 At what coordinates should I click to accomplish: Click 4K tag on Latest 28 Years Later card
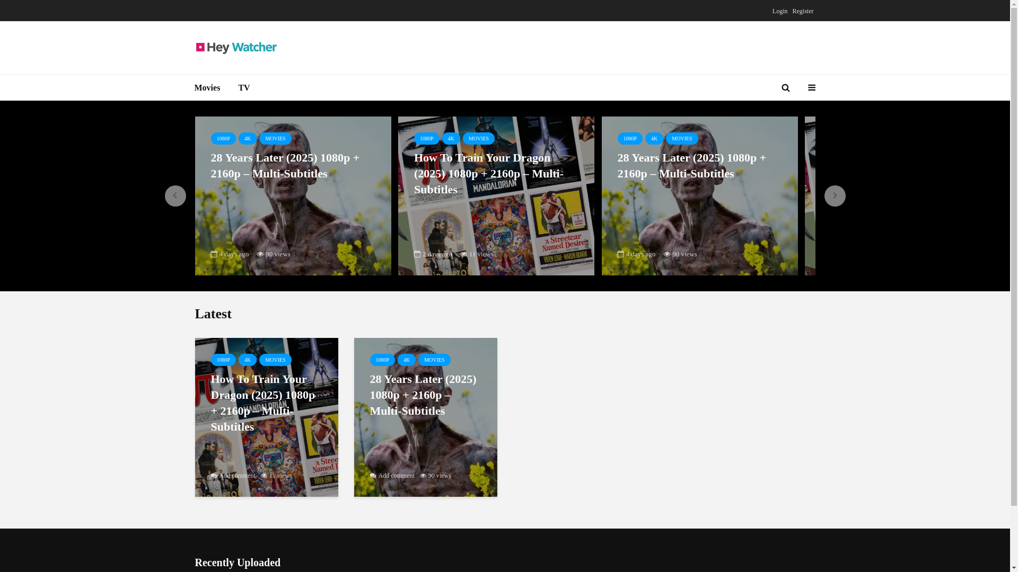coord(407,360)
